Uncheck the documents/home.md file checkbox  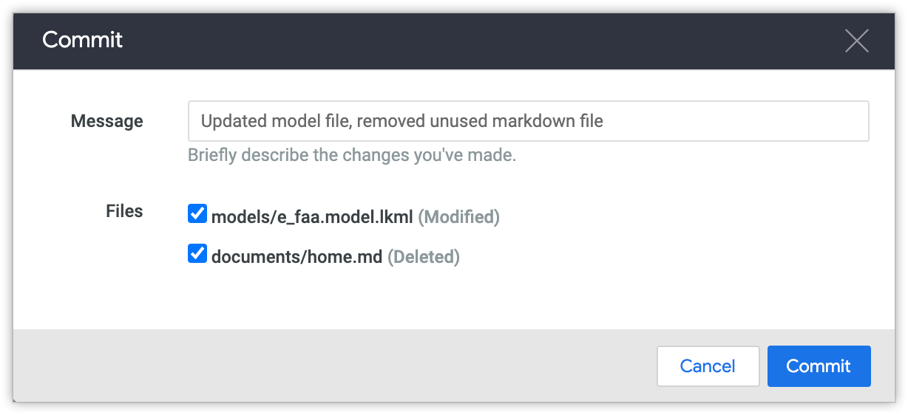(197, 255)
